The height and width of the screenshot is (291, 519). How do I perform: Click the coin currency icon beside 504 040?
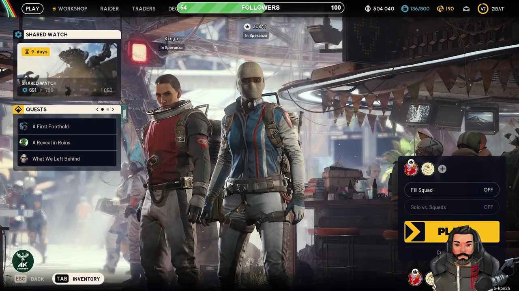pos(368,8)
